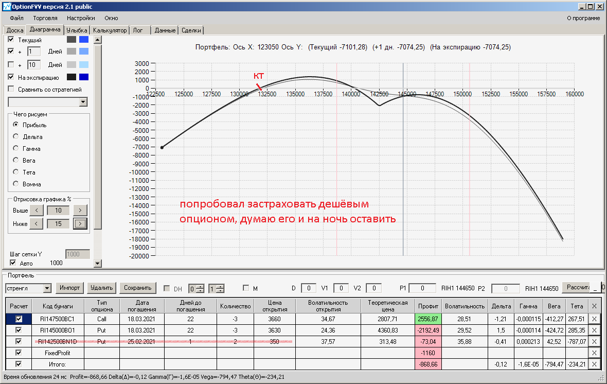The width and height of the screenshot is (607, 384).
Task: Delete the RI147500BC1 row with X
Action: [x=594, y=319]
